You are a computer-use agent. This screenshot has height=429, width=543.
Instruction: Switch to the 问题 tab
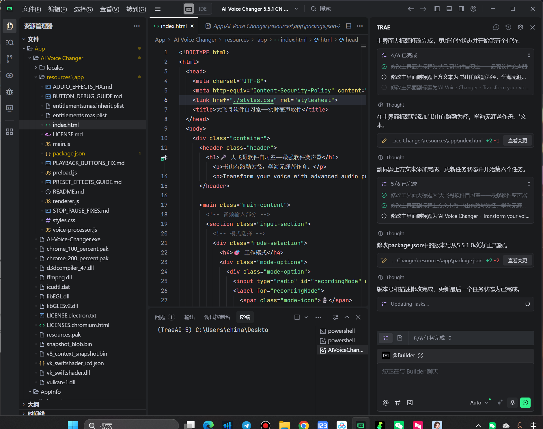pyautogui.click(x=164, y=317)
